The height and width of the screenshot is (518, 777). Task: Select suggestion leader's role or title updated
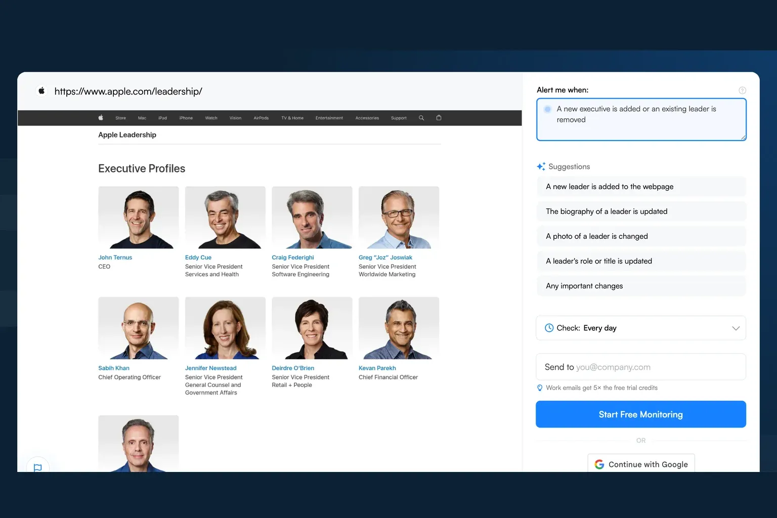[x=641, y=261]
